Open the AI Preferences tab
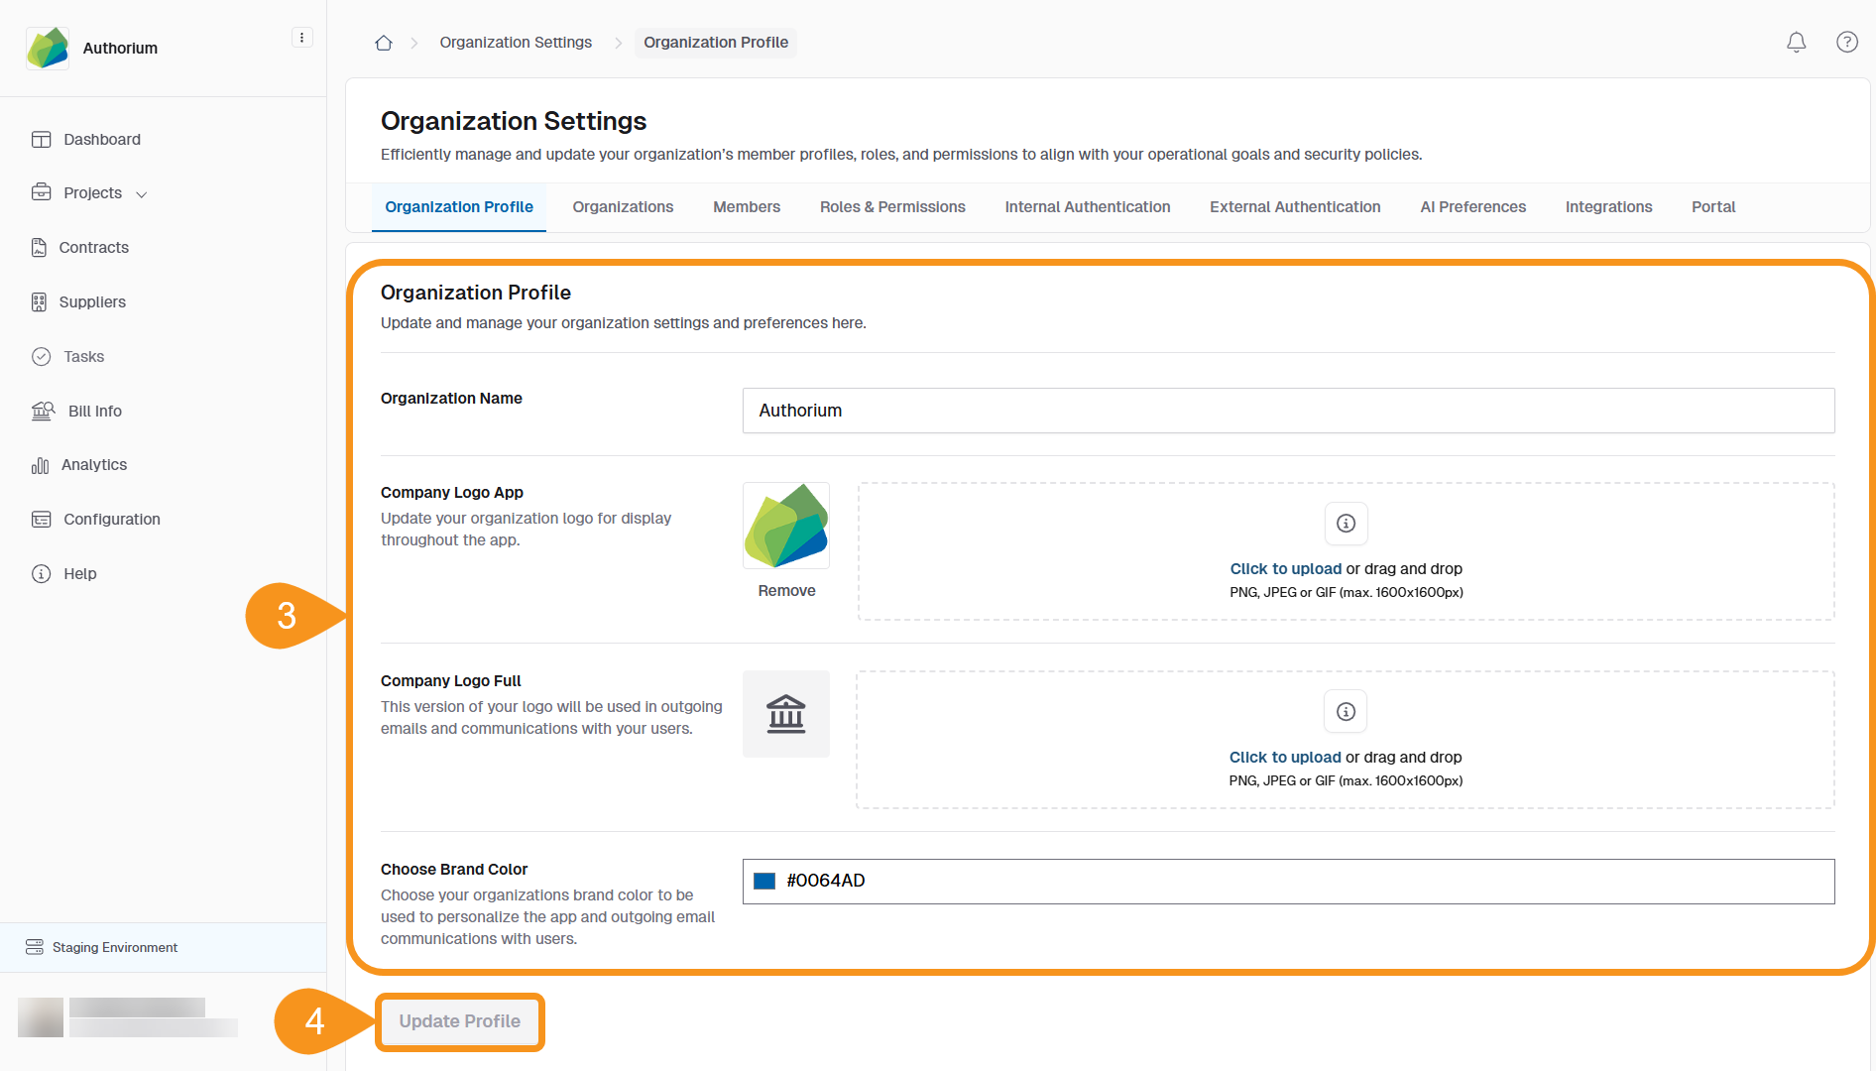The height and width of the screenshot is (1071, 1876). (1472, 207)
